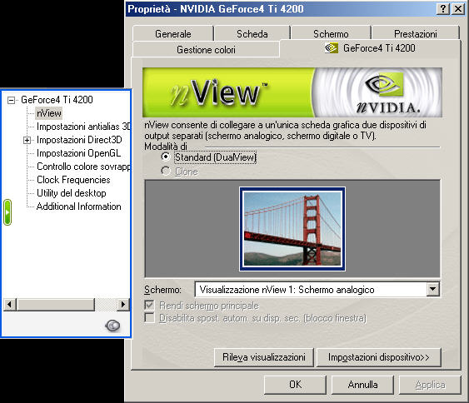Select Standard (DualView) radio button
Screen dimensions: 469x403
166,157
